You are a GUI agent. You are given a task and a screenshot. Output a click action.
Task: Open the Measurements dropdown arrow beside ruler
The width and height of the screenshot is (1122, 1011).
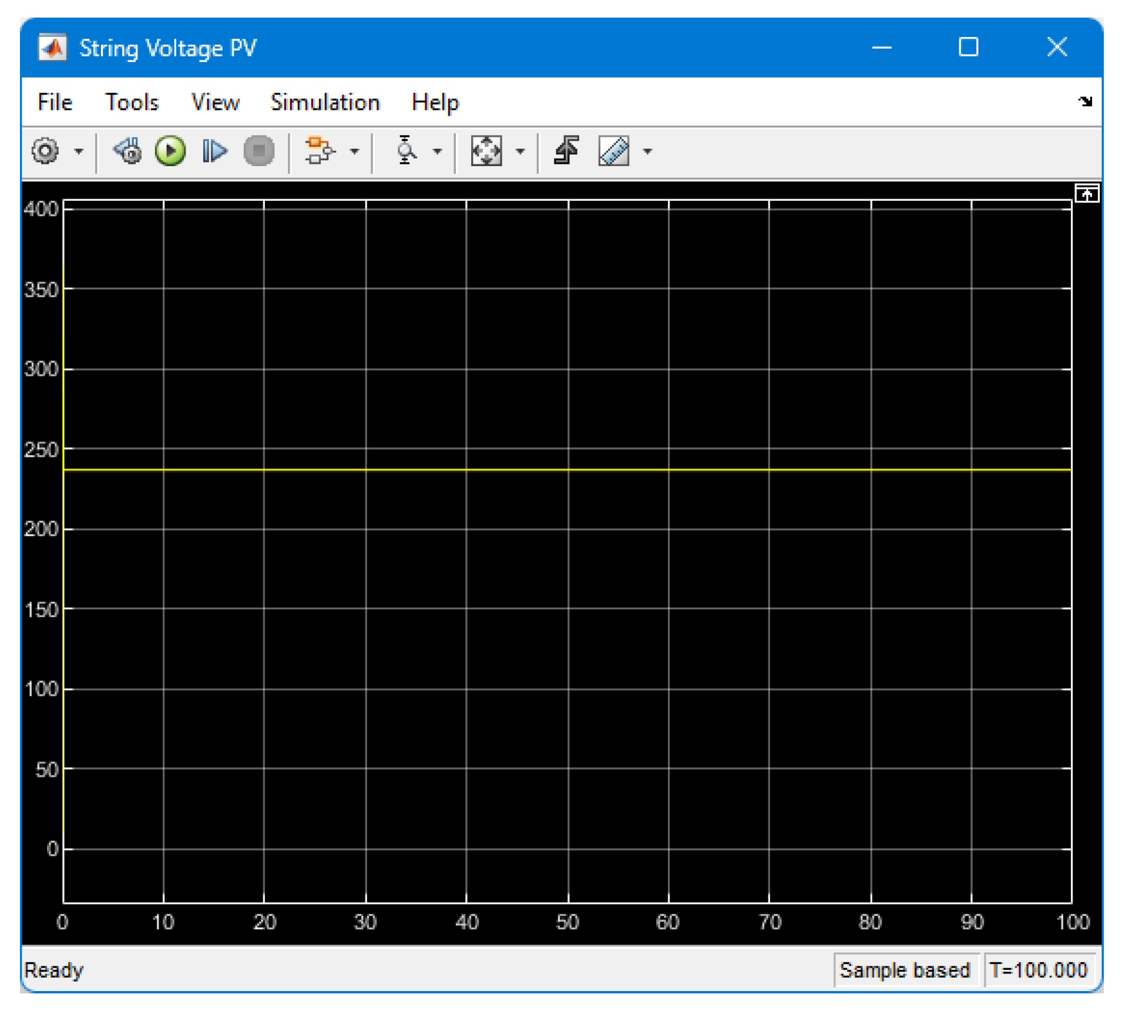coord(647,151)
